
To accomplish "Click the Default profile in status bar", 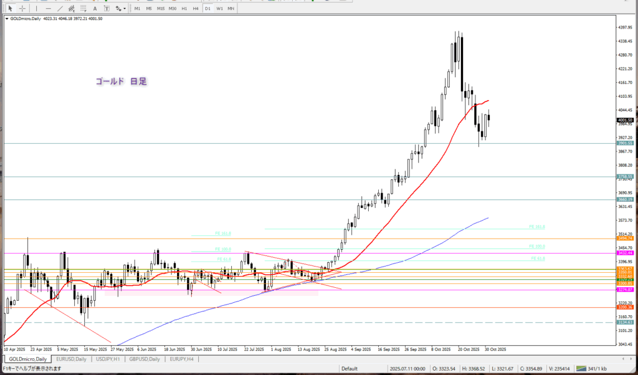I will pyautogui.click(x=349, y=368).
